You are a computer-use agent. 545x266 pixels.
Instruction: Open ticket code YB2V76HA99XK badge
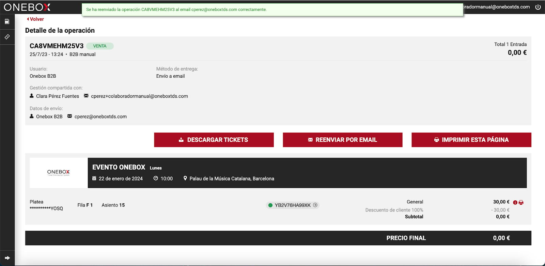click(x=293, y=205)
